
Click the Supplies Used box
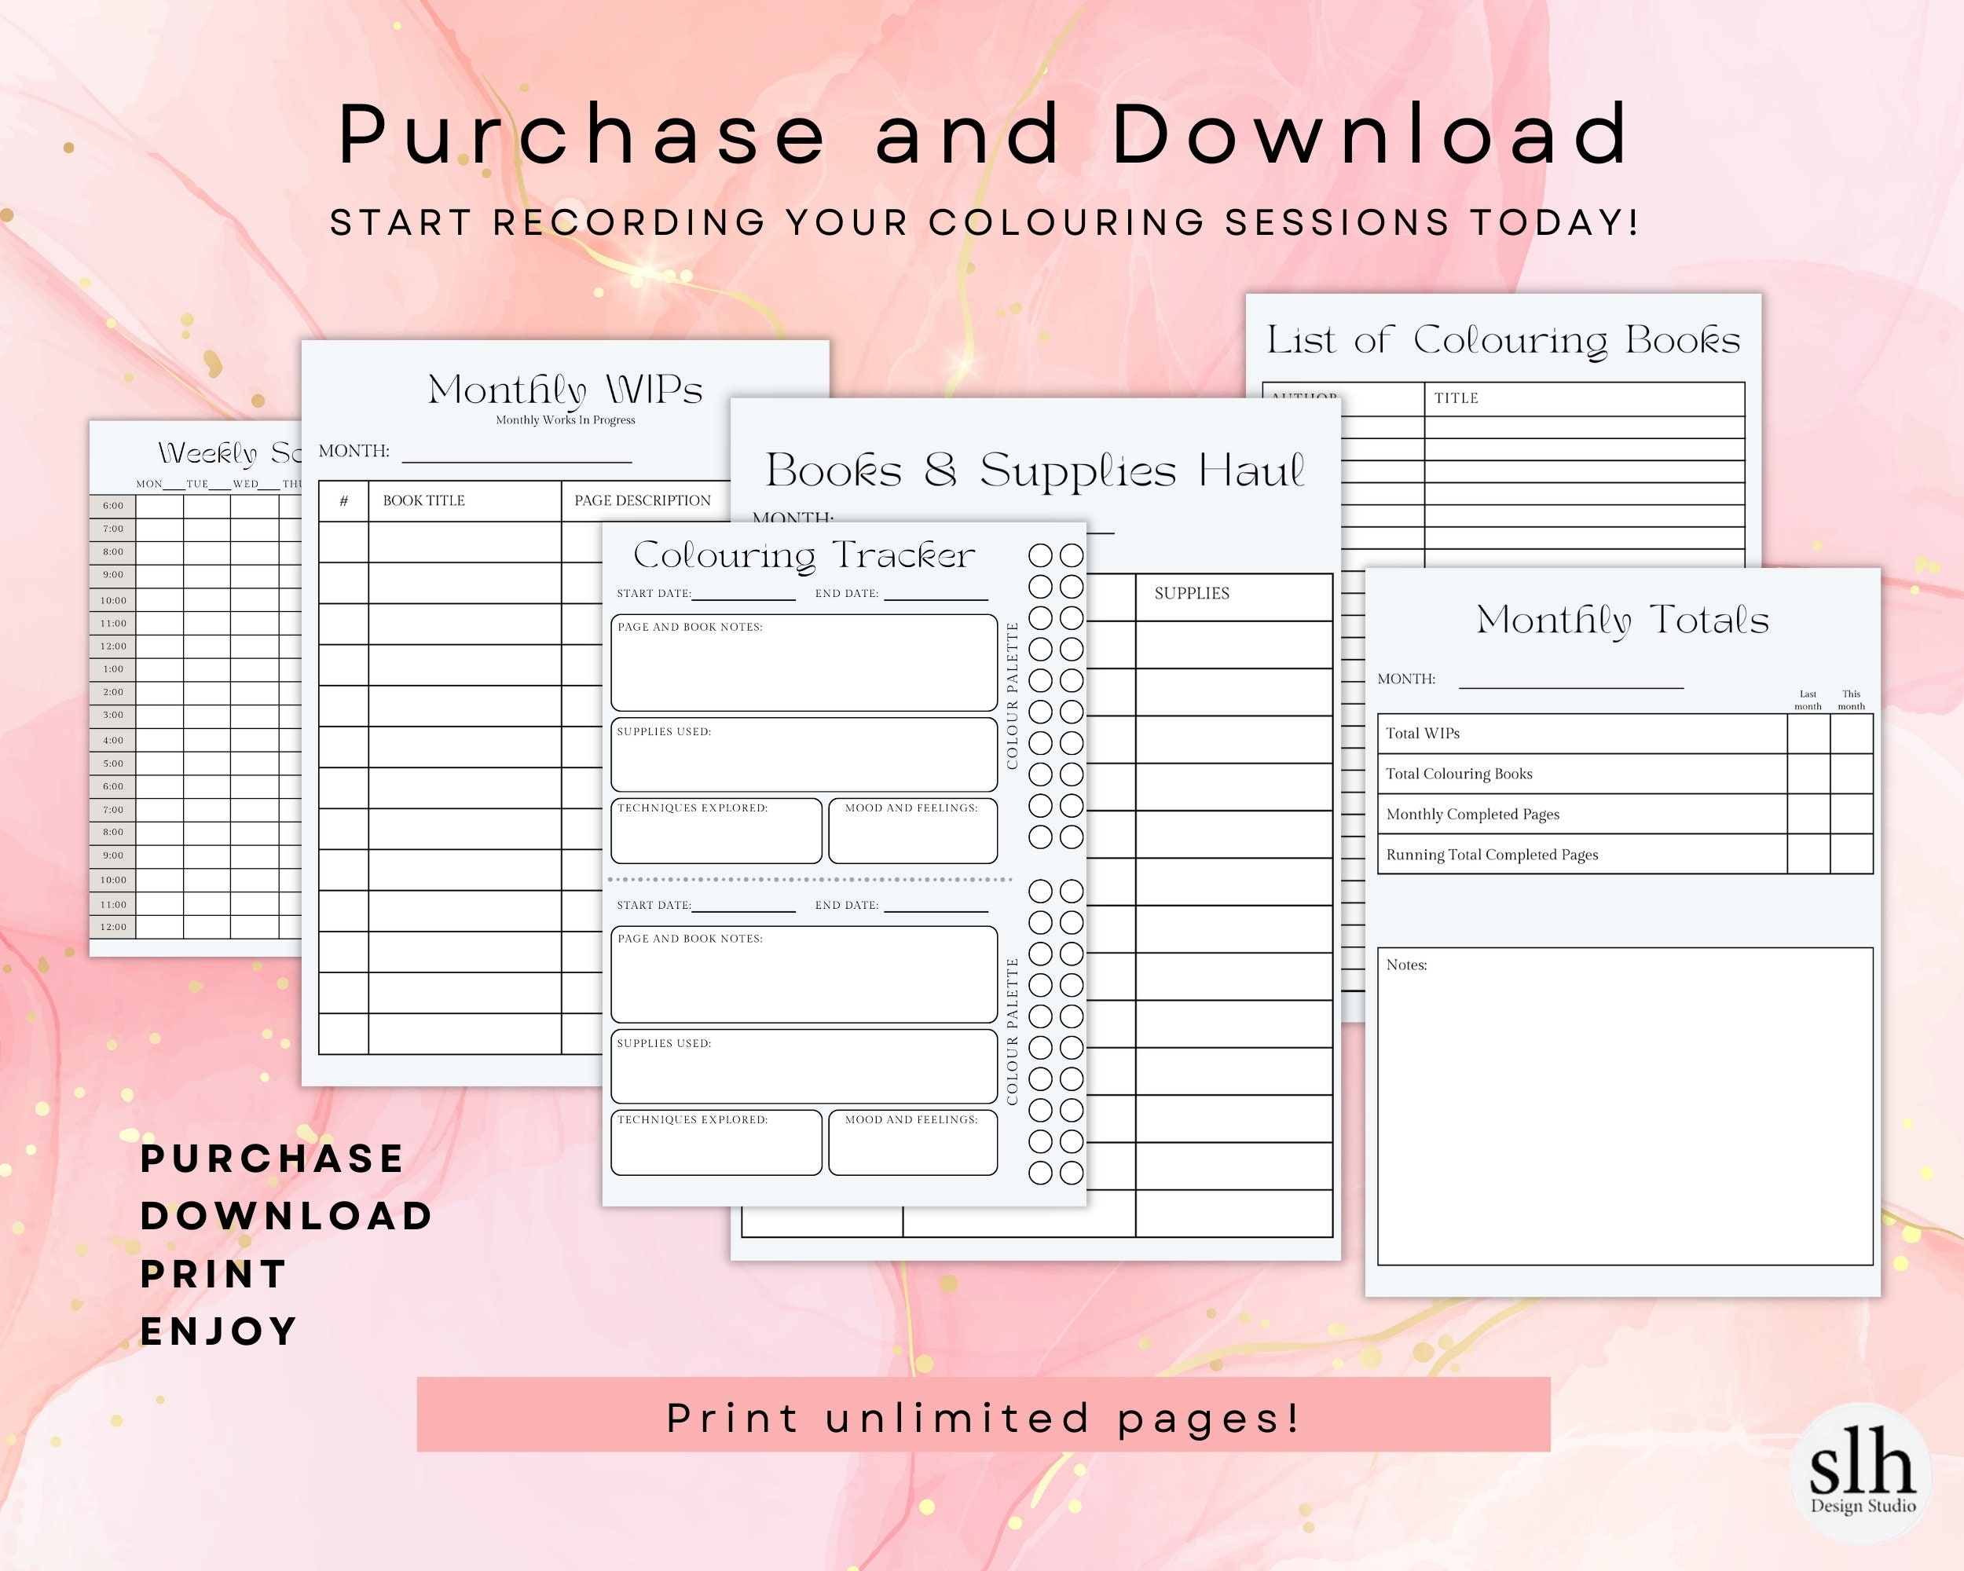pyautogui.click(x=804, y=756)
